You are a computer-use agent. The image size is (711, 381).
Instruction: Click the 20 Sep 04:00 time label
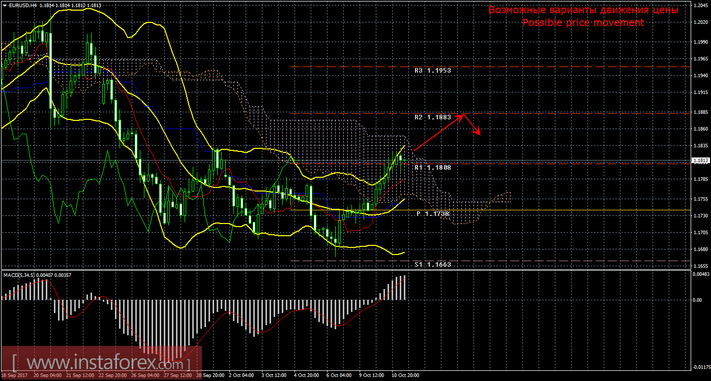point(47,375)
